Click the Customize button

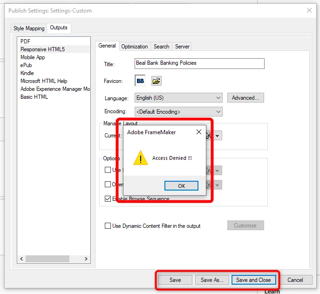(245, 226)
